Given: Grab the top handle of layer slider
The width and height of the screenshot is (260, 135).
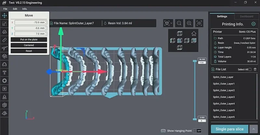Looking at the screenshot, I should 195,61.
